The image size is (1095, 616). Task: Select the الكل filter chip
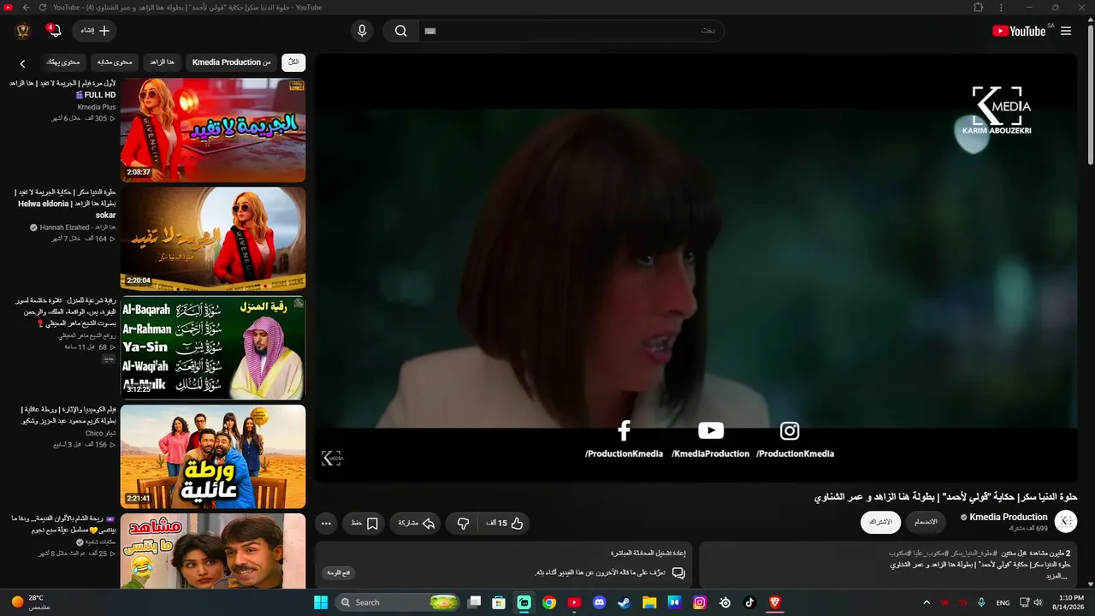pyautogui.click(x=293, y=62)
